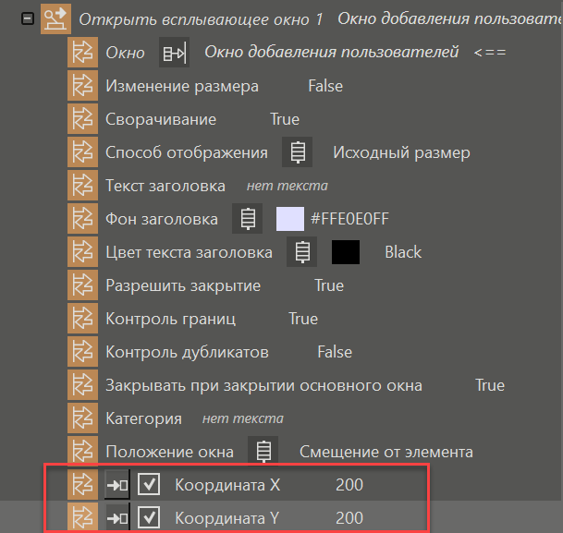The height and width of the screenshot is (533, 563).
Task: Click the parameter icon for 'Изменение размера'
Action: [83, 86]
